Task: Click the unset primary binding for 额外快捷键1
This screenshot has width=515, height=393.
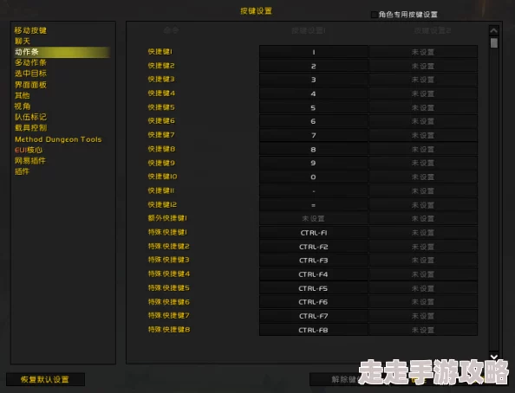Action: [x=313, y=218]
